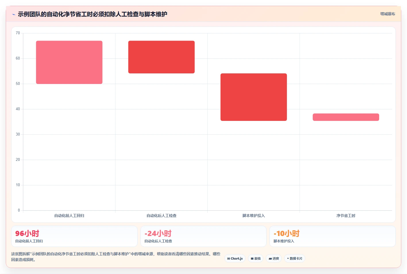The width and height of the screenshot is (407, 274).
Task: Click y-axis tick value 60
Action: click(x=18, y=58)
